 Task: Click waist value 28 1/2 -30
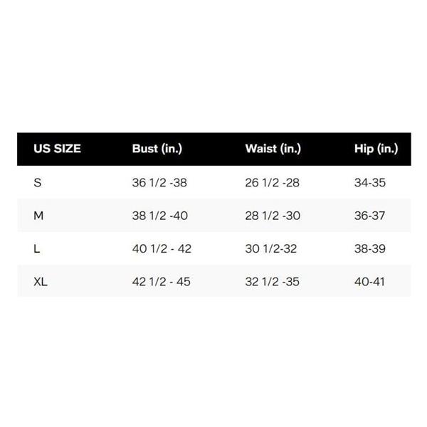(273, 216)
